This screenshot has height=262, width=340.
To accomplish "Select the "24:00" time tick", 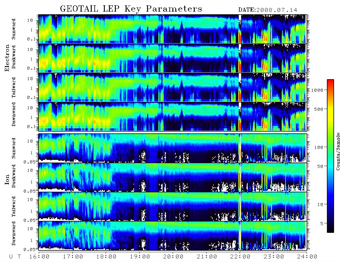I will tap(307, 257).
